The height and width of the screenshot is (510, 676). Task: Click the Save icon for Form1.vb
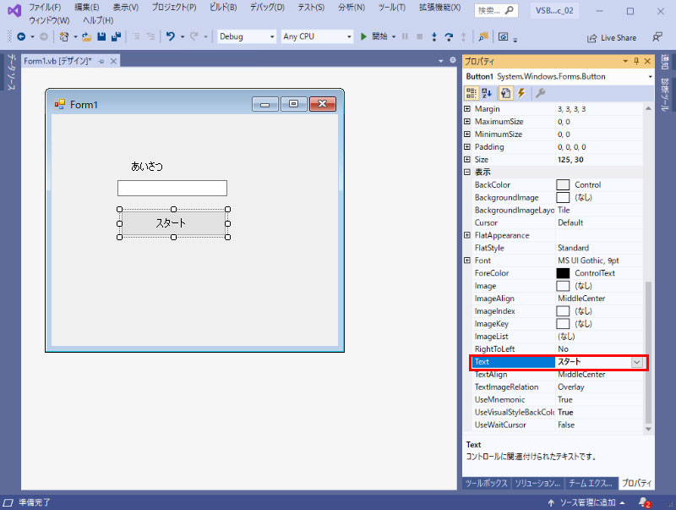click(101, 37)
